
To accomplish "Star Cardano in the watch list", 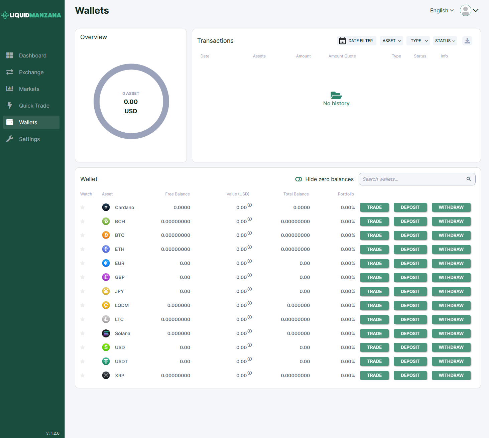I will pyautogui.click(x=83, y=207).
